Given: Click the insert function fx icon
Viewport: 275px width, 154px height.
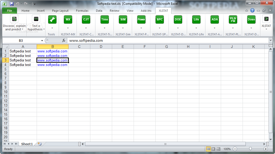Looking at the screenshot, I should coord(64,41).
